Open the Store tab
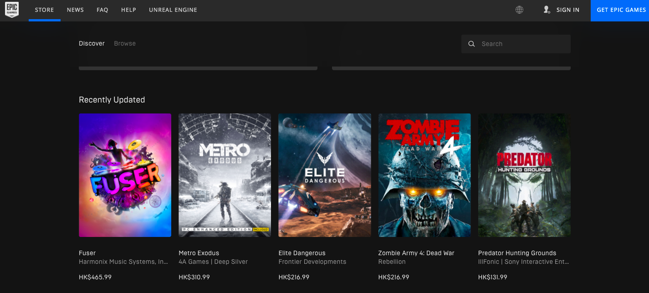 pos(45,10)
